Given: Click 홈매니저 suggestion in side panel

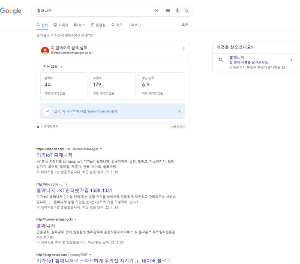Looking at the screenshot, I should (237, 57).
